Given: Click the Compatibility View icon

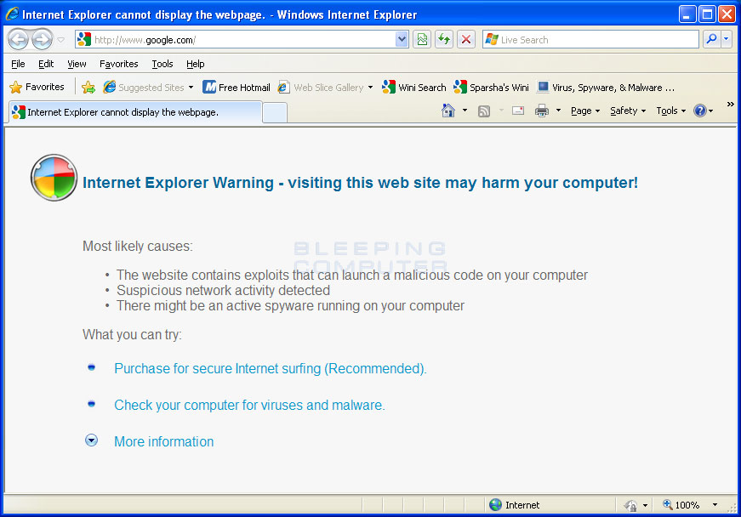Looking at the screenshot, I should coord(422,39).
